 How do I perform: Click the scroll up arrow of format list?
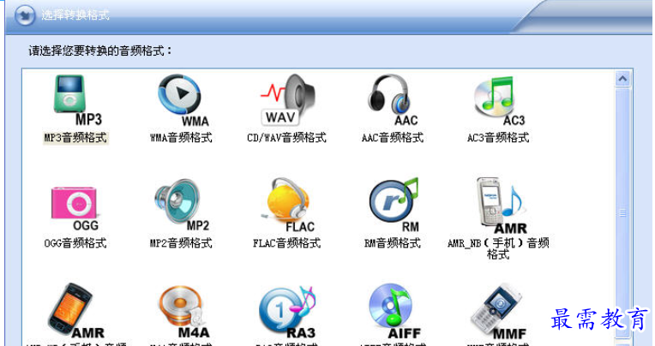coord(622,79)
